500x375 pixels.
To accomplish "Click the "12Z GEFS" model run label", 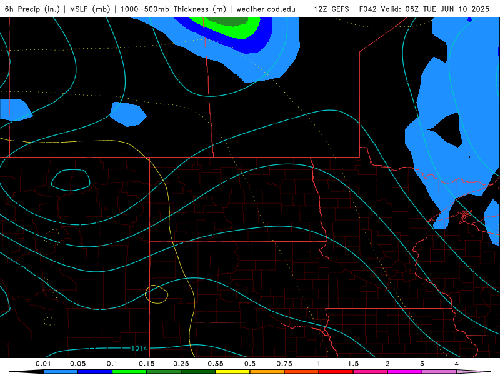I will [331, 9].
